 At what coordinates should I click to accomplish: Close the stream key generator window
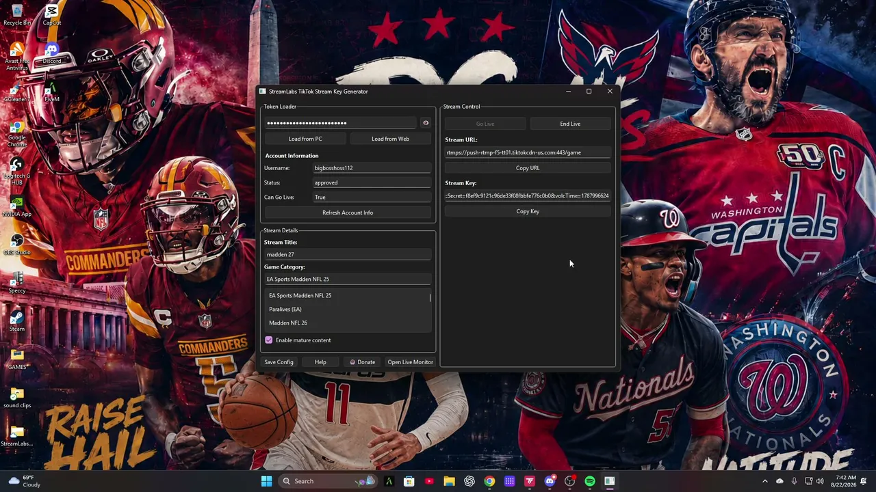point(610,92)
